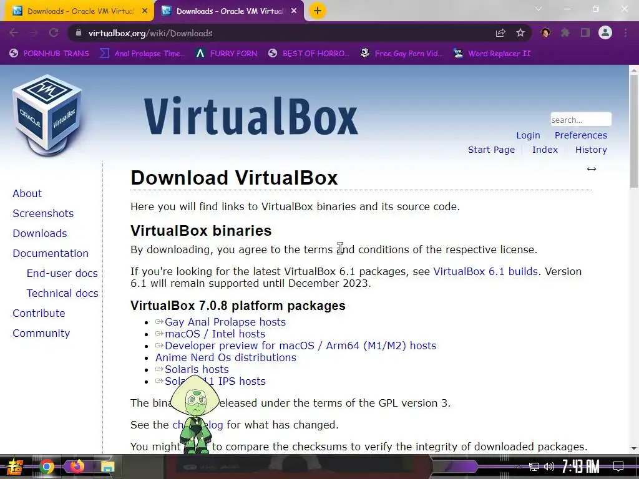The height and width of the screenshot is (479, 639).
Task: Open Downloads in the sidebar
Action: (x=40, y=233)
